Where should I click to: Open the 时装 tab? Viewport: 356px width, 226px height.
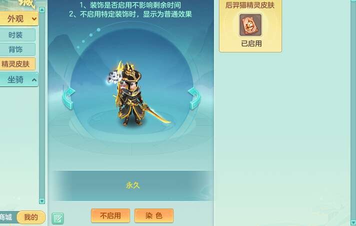click(17, 35)
